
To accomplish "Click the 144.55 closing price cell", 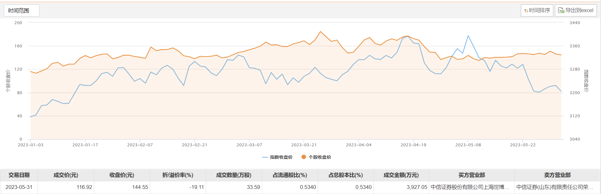I will click(x=122, y=187).
